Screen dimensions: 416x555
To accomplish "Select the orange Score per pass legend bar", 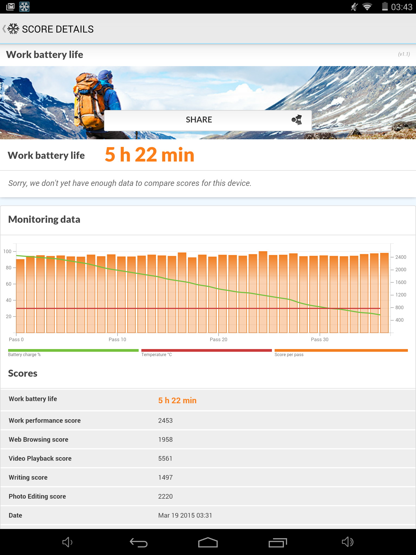I will click(x=341, y=350).
